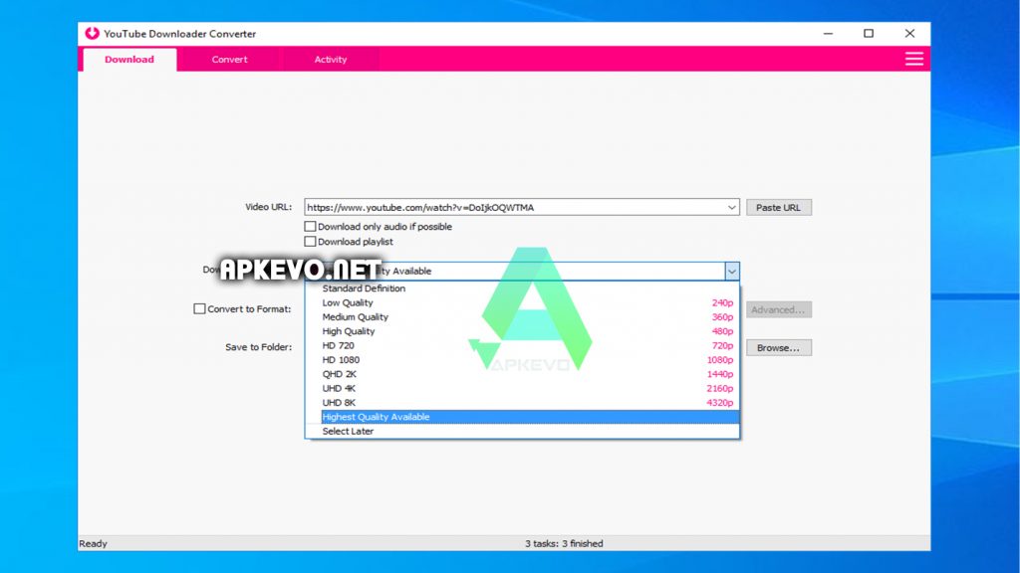The width and height of the screenshot is (1020, 573).
Task: Click the Advanced... button
Action: [x=779, y=310]
